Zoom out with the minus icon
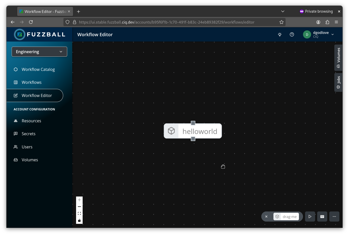 point(79,207)
